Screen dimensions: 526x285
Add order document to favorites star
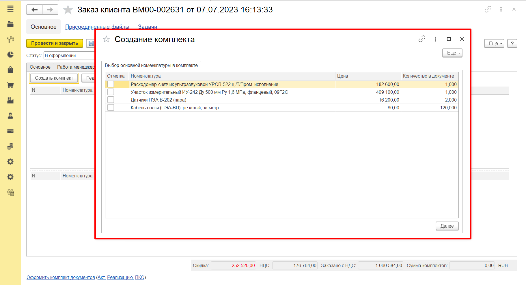[x=68, y=10]
